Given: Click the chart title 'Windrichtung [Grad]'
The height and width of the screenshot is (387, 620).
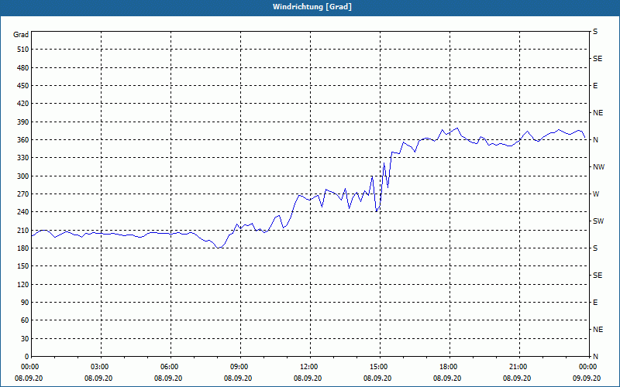Looking at the screenshot, I should pyautogui.click(x=312, y=7).
